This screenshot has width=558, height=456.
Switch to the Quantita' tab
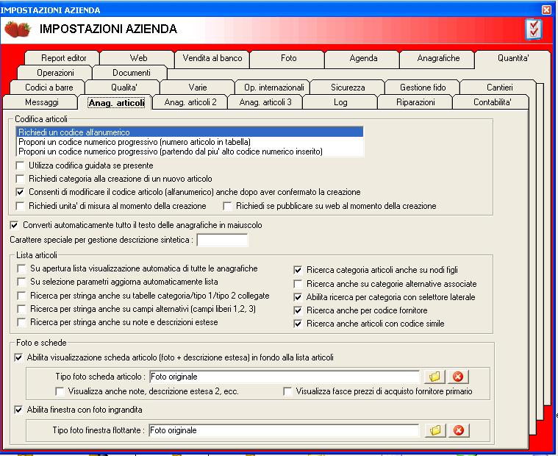pos(513,58)
